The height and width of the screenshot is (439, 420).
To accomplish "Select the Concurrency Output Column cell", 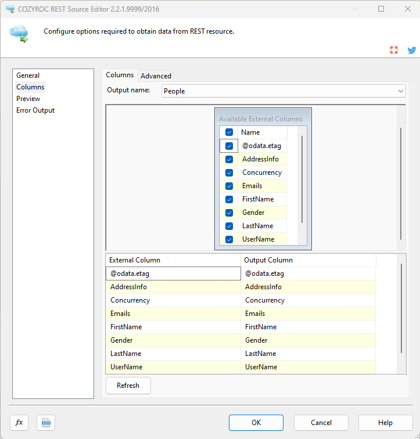I will click(x=308, y=300).
